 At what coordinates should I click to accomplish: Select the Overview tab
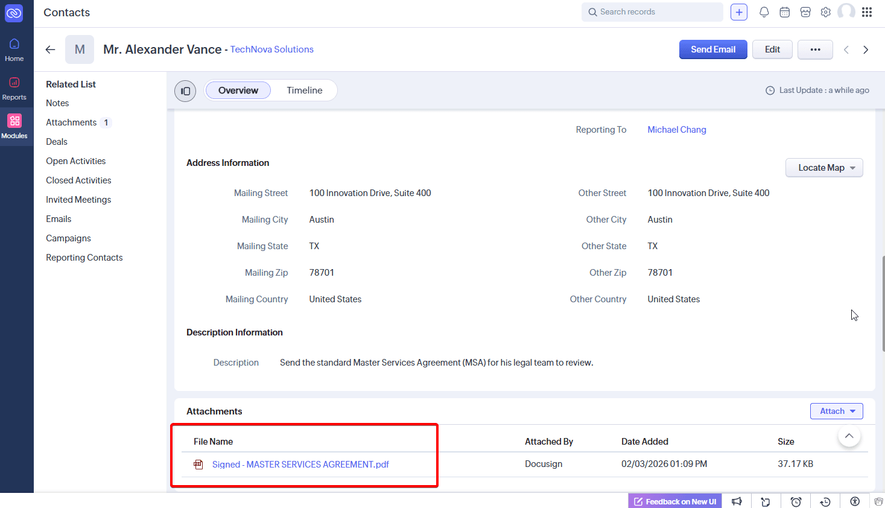(x=238, y=90)
